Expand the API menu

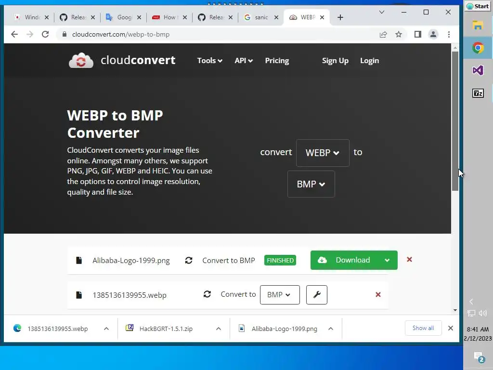pos(244,60)
